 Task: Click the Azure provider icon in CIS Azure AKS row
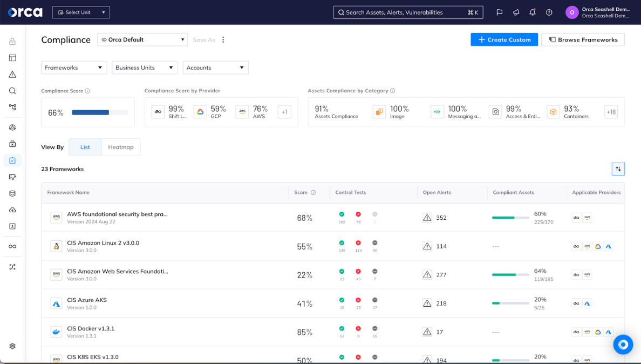587,304
